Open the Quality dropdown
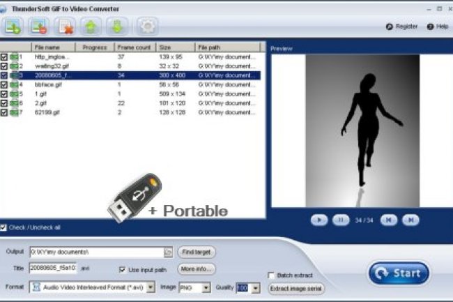Viewport: 453px width, 302px height. click(x=255, y=287)
